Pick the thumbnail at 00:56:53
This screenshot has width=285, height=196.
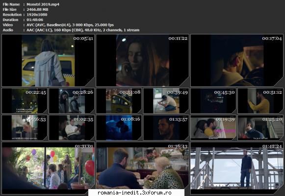[x=25, y=127]
